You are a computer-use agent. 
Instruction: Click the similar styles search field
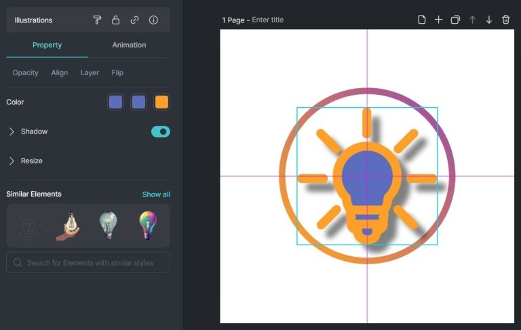click(x=88, y=262)
